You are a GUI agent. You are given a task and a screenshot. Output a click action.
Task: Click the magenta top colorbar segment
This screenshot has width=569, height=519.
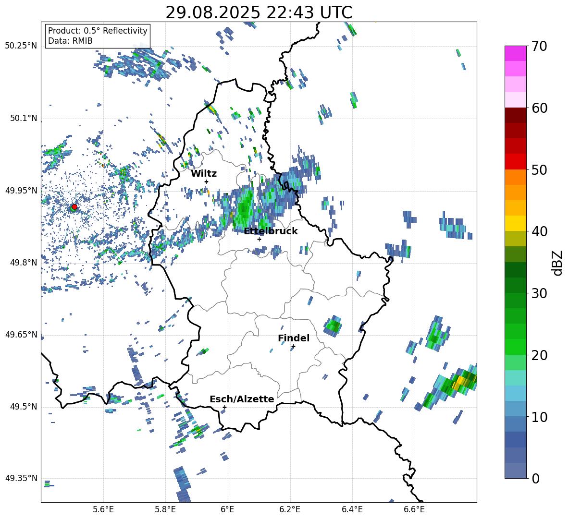515,53
